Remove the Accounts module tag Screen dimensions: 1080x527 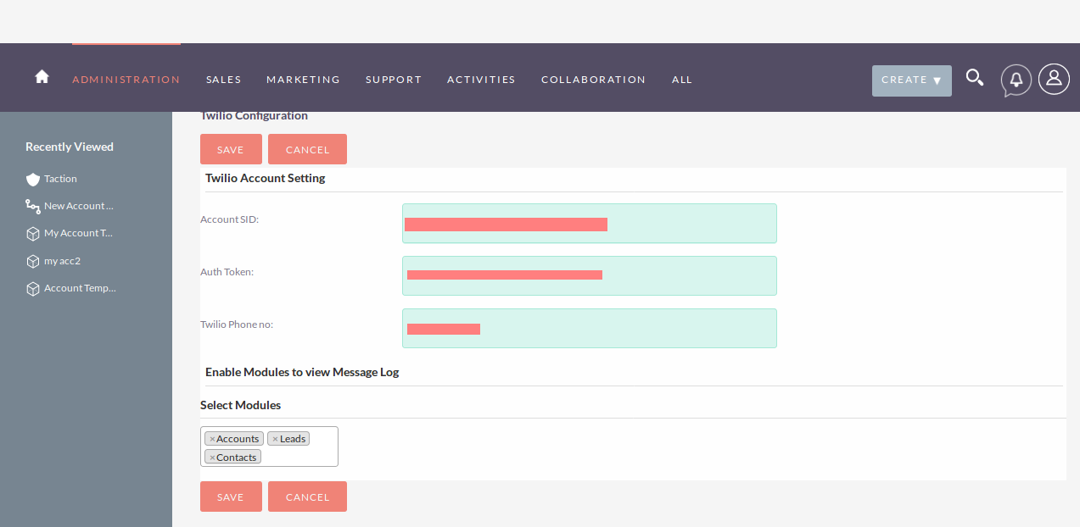[211, 439]
